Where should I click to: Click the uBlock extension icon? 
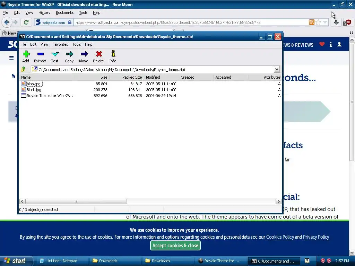[347, 22]
